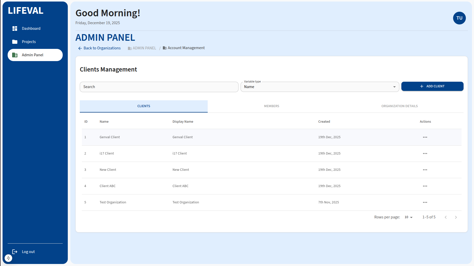Open the TU user avatar menu
The height and width of the screenshot is (266, 474).
pyautogui.click(x=459, y=18)
